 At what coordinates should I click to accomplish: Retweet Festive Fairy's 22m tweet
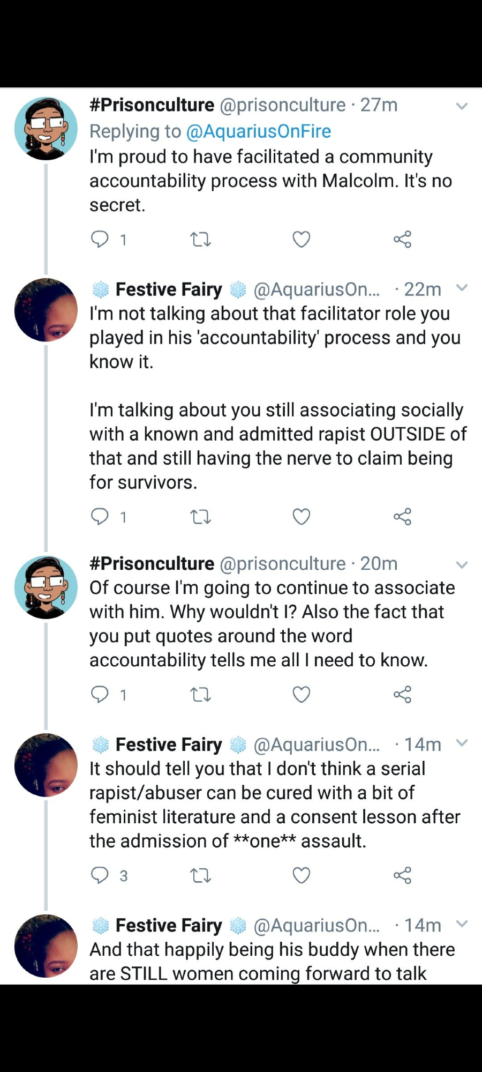coord(201,517)
